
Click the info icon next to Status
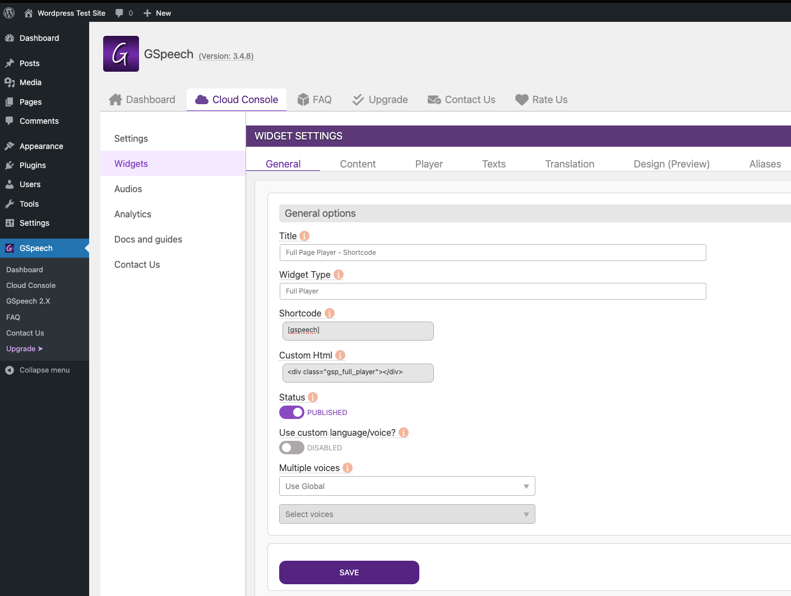[313, 397]
